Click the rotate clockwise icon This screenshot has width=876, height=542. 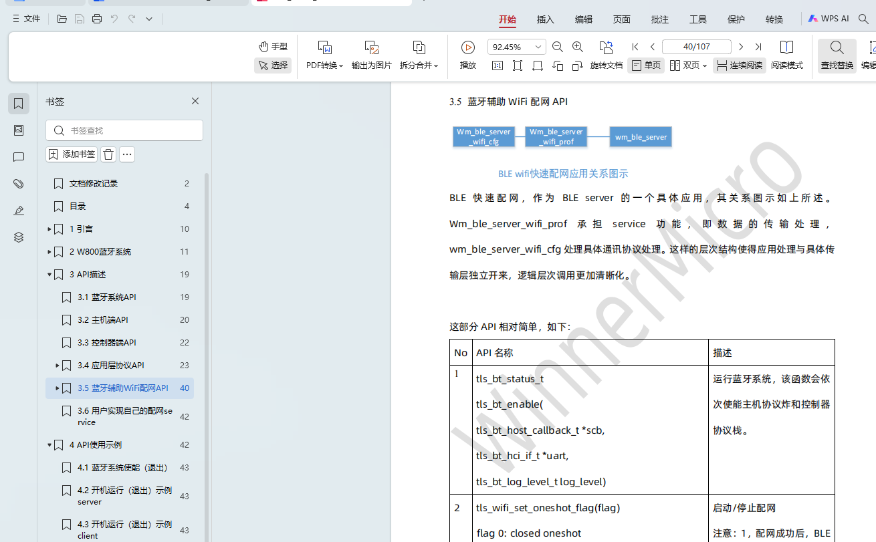point(577,65)
